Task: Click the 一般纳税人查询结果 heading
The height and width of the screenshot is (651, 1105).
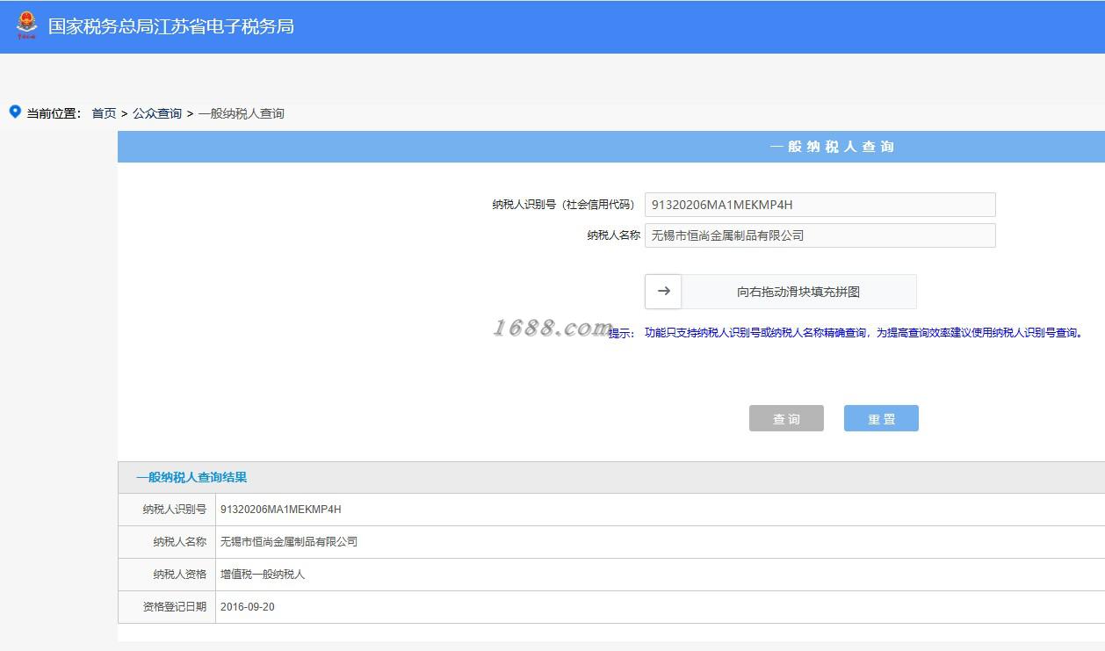Action: point(191,477)
